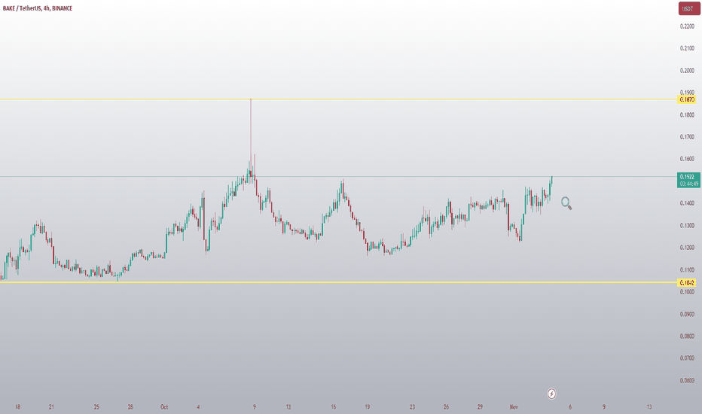The width and height of the screenshot is (702, 414).
Task: Click the current price label 0.1522
Action: pyautogui.click(x=687, y=177)
